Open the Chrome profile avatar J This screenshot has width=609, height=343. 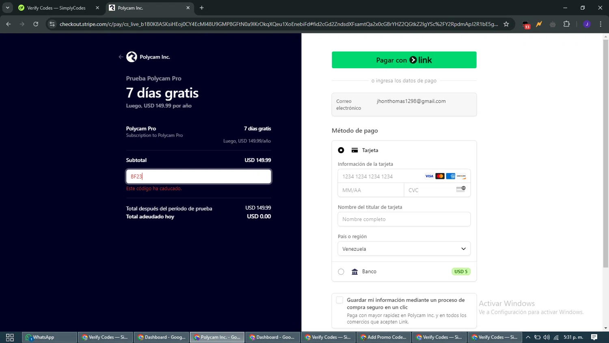coord(587,24)
